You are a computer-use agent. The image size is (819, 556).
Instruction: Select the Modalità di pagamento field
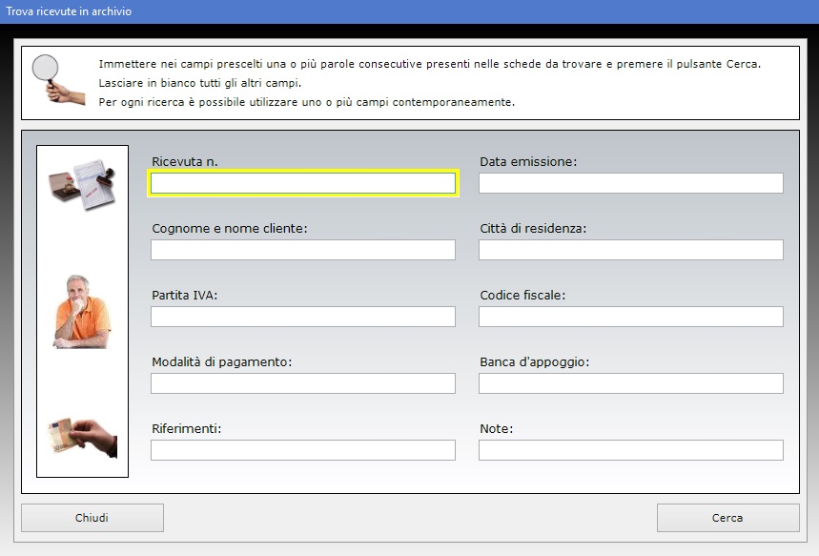click(x=303, y=383)
